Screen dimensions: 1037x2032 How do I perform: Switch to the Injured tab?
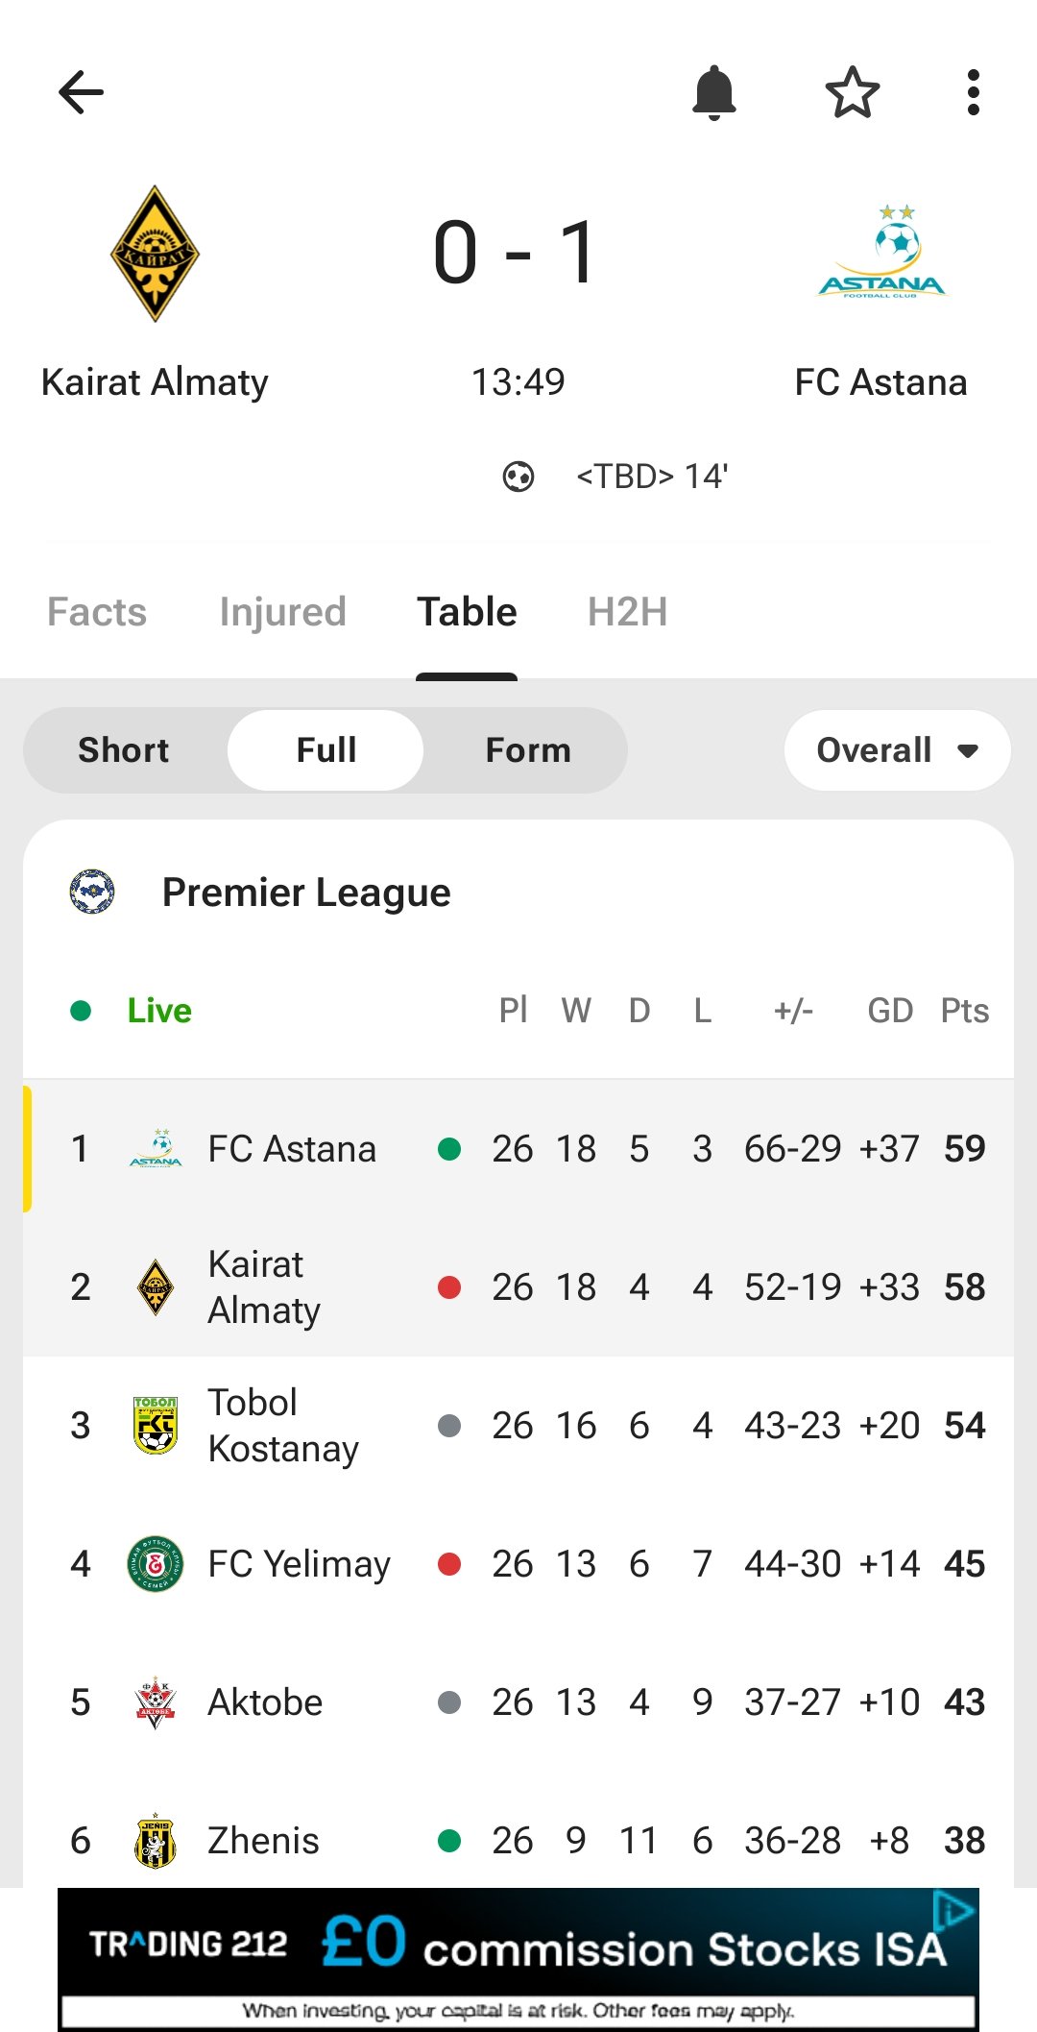(x=282, y=612)
